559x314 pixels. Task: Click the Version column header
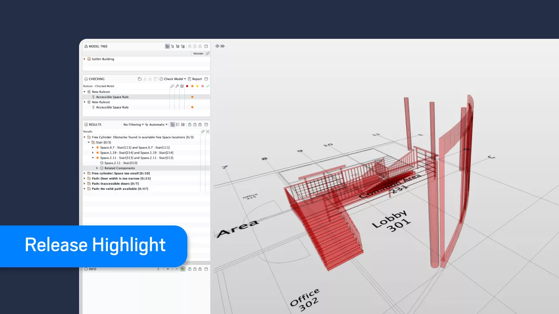198,53
